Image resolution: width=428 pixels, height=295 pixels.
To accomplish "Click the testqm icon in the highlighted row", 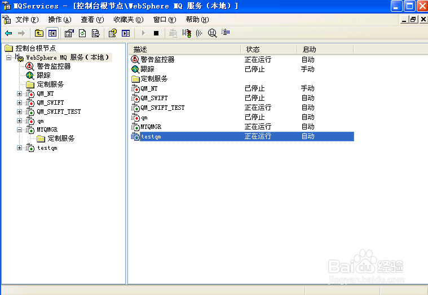I will coord(135,136).
